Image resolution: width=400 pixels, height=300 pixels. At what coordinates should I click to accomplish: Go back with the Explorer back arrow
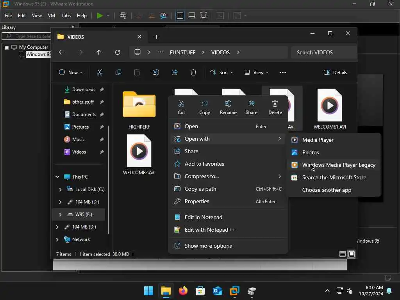tap(61, 52)
